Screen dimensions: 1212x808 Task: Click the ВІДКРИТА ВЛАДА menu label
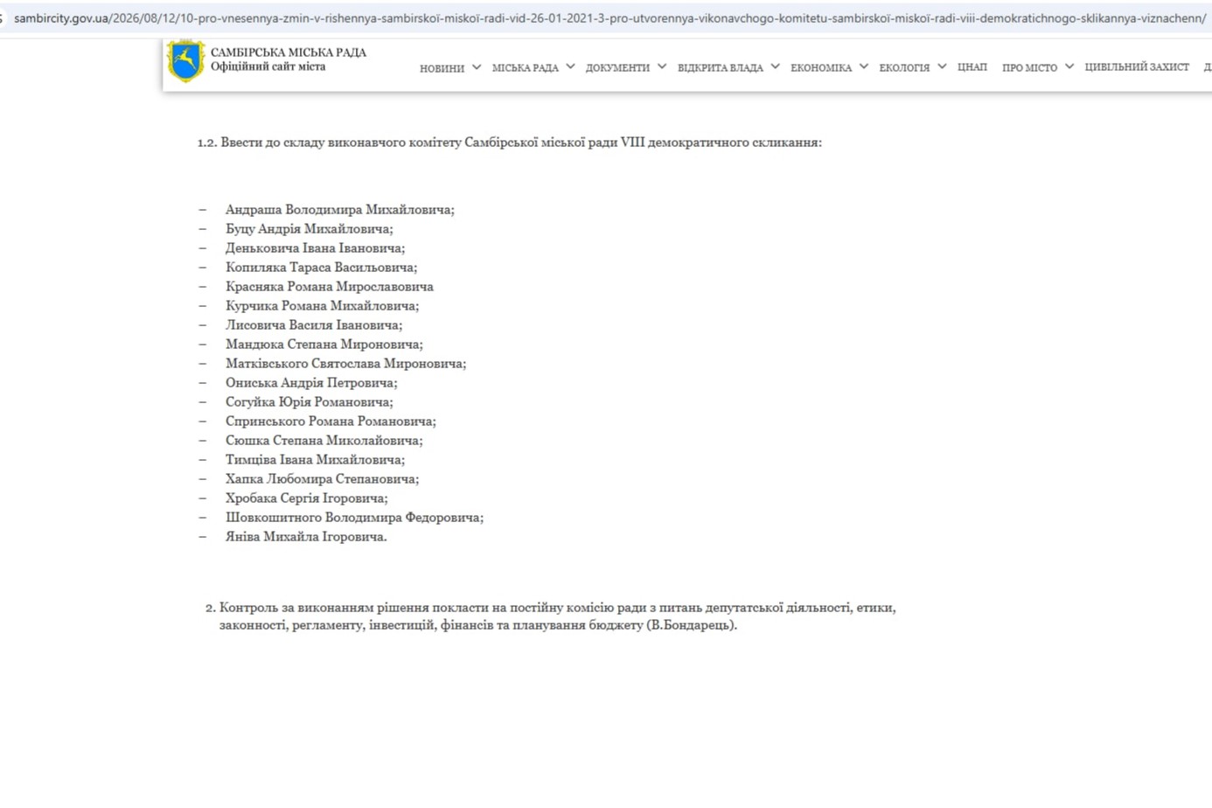pyautogui.click(x=721, y=68)
